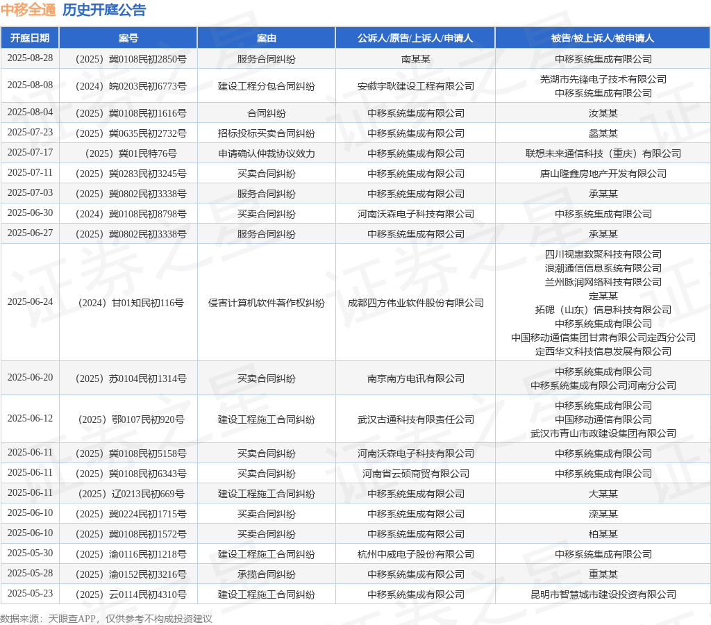Select date cell 2025-08-04
The width and height of the screenshot is (711, 625).
[30, 112]
